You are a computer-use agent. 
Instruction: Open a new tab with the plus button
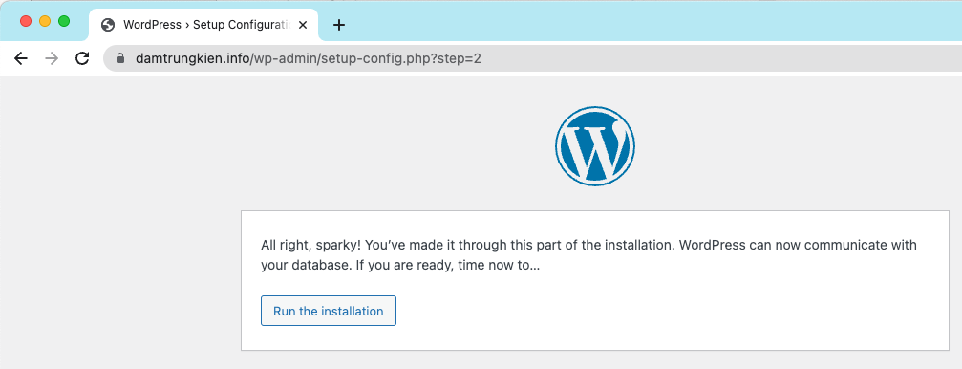click(339, 25)
